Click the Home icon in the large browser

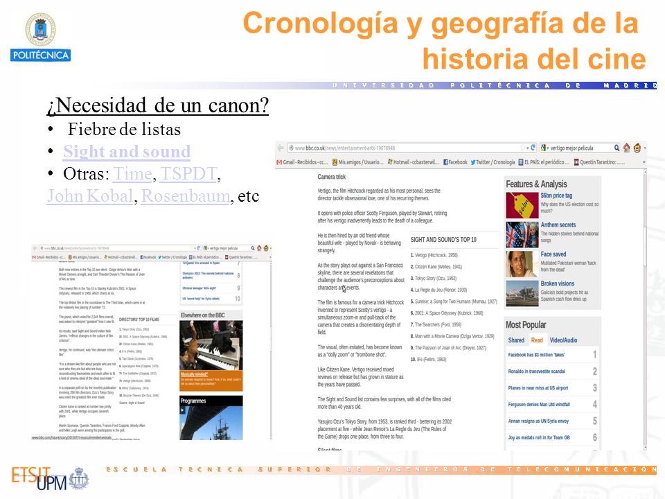point(627,148)
